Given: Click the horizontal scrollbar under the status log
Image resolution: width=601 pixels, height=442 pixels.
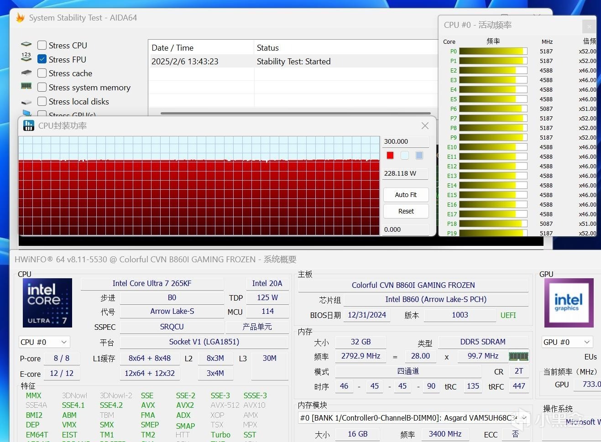Looking at the screenshot, I should [296, 113].
